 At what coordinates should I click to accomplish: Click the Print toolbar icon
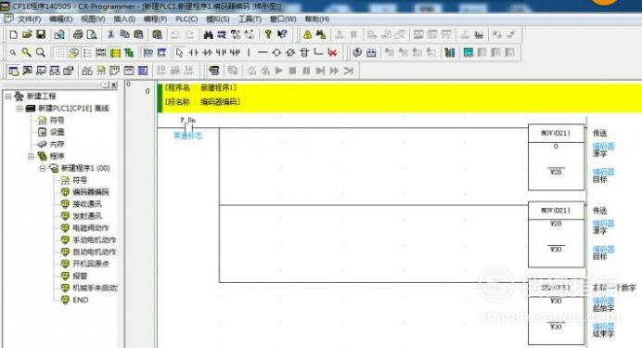pos(78,34)
